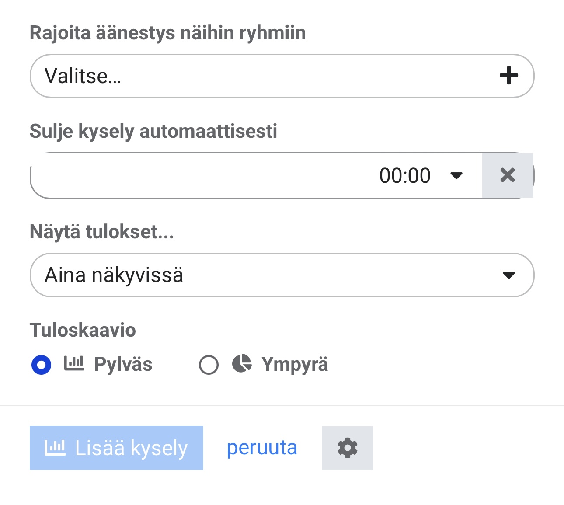Viewport: 564px width, 505px height.
Task: Open poll settings with the gear icon
Action: pos(347,448)
